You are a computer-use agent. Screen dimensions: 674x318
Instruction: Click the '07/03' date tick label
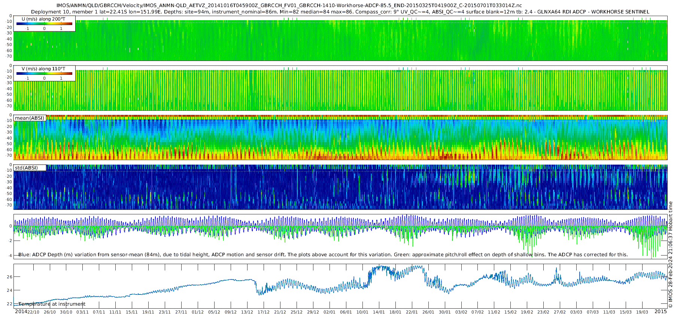(x=593, y=312)
